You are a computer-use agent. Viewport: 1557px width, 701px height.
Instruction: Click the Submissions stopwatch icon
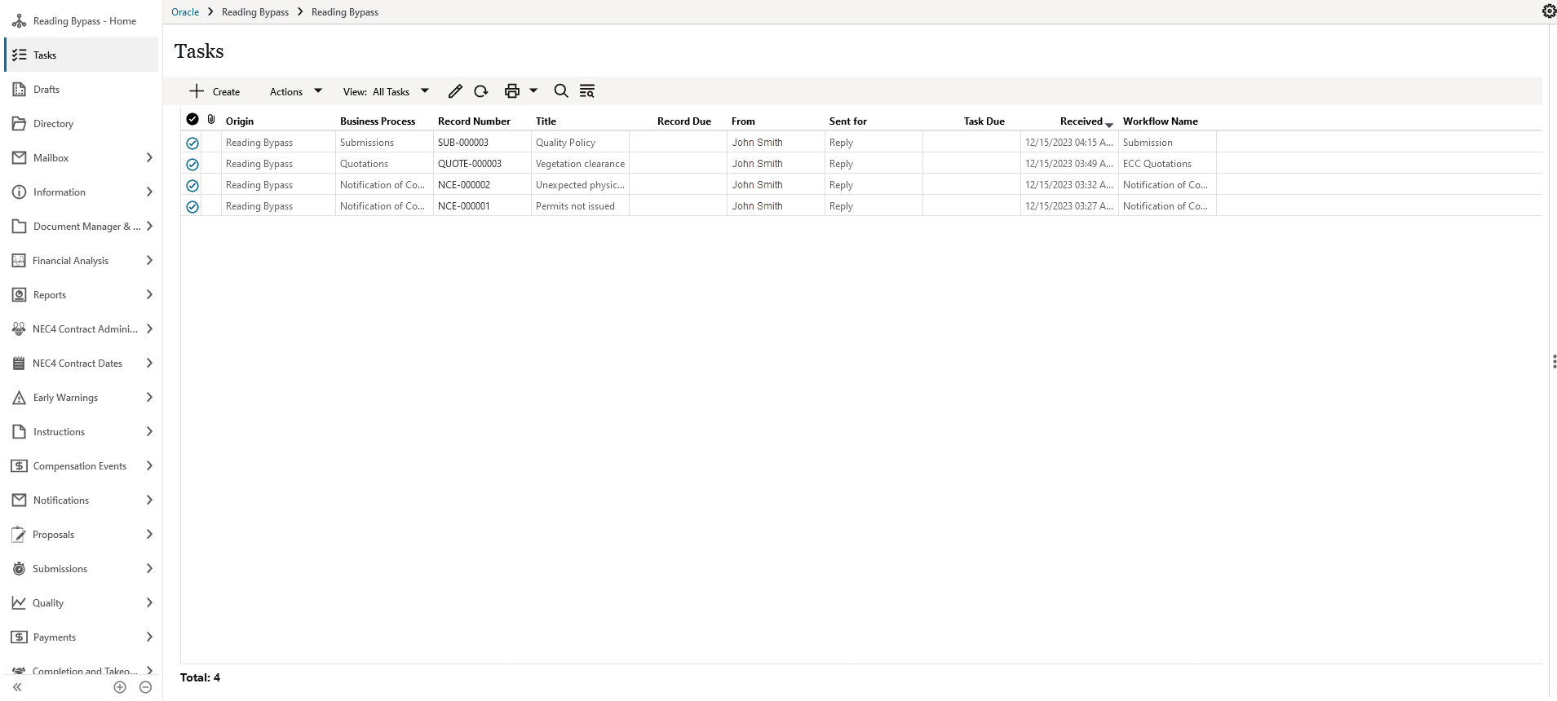pos(20,569)
